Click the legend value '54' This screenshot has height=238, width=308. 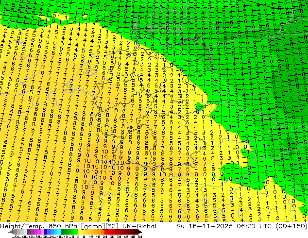coord(140,237)
